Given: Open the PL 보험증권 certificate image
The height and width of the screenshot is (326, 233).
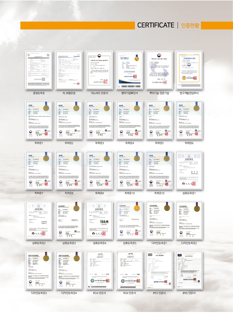Looking at the screenshot, I should point(69,70).
